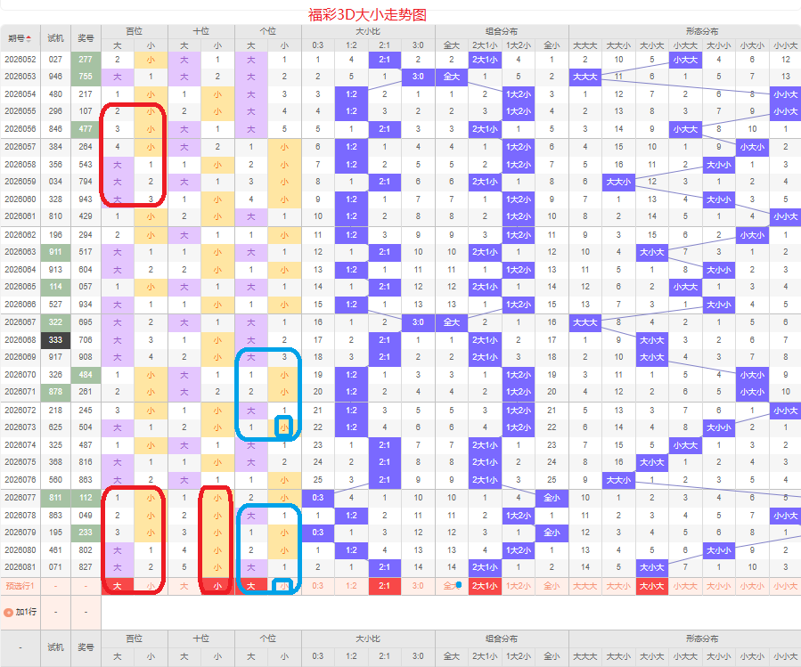
Task: Choose 1大2小 in the 预选行1 row
Action: (x=518, y=585)
